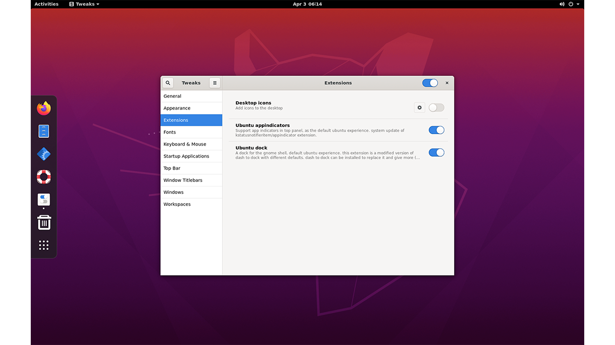Disable the Ubuntu dock extension
Image resolution: width=615 pixels, height=345 pixels.
click(436, 152)
